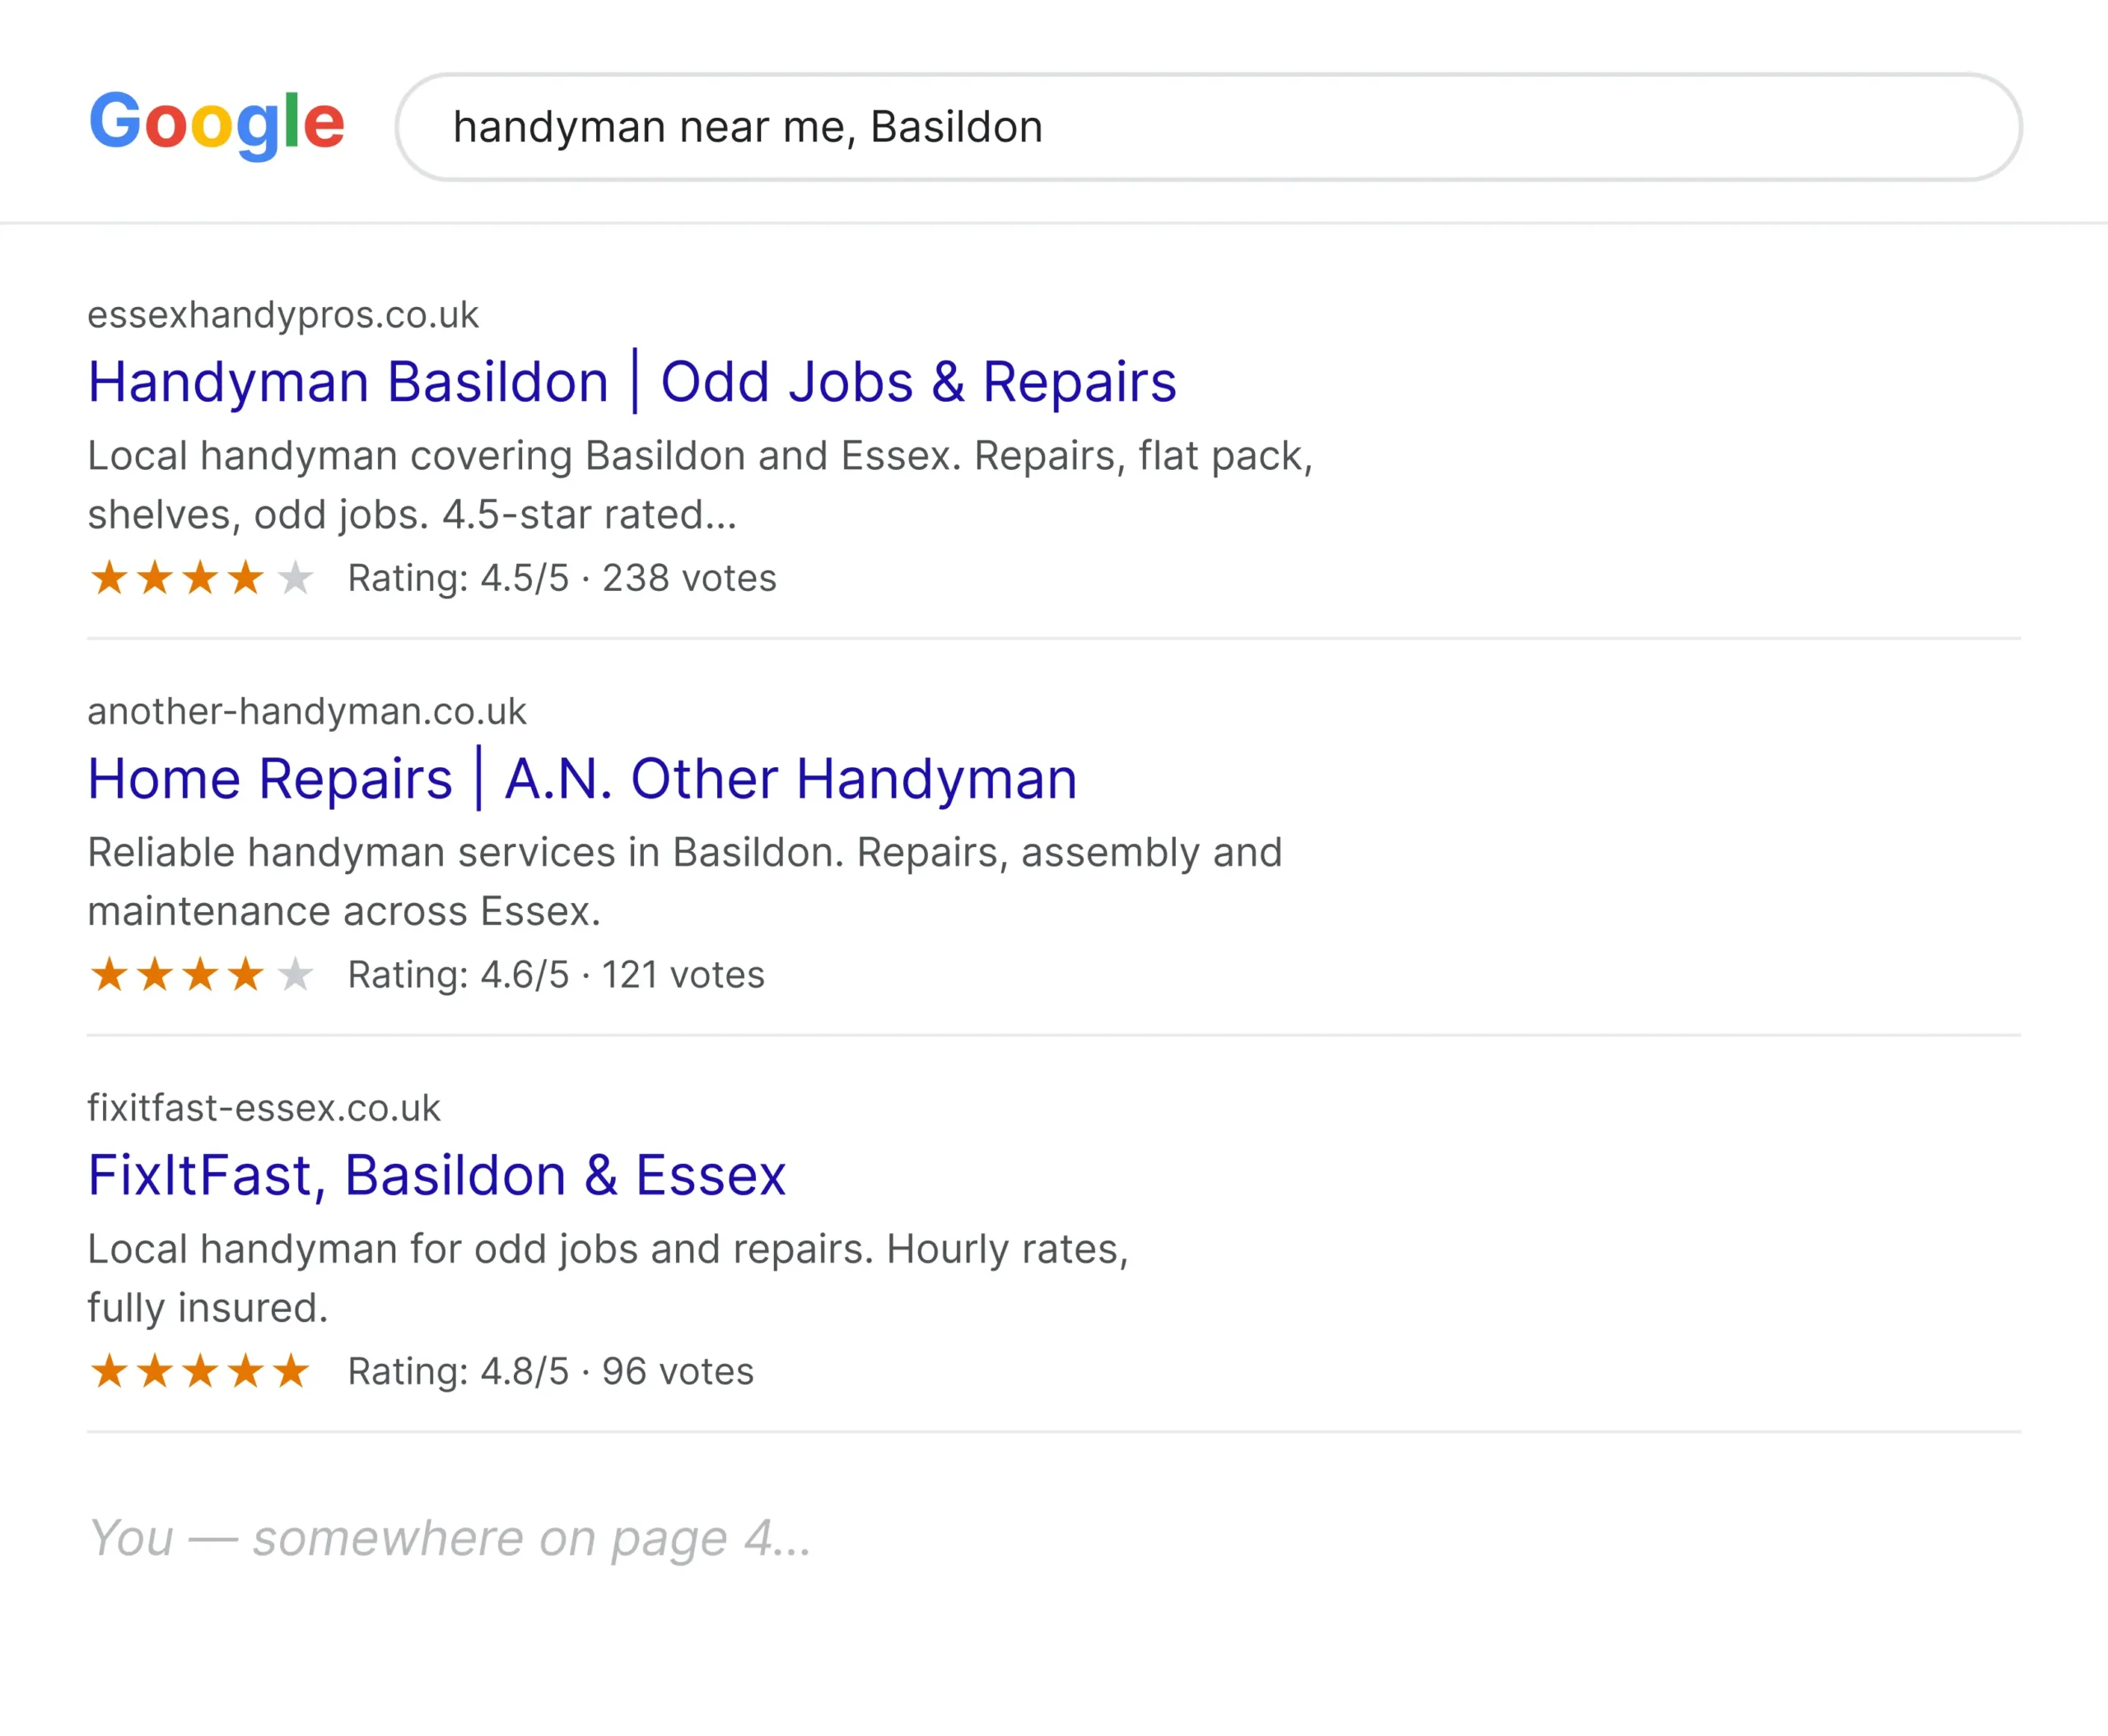2108x1736 pixels.
Task: Click star rating icons for 4.5/5 result
Action: click(201, 578)
